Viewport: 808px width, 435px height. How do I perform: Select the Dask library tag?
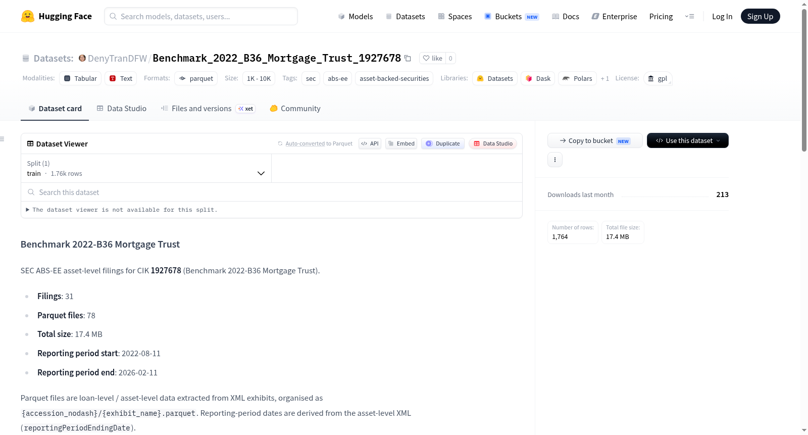coord(538,78)
